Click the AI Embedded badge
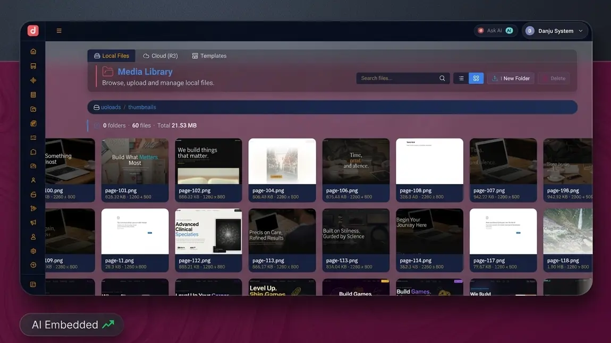The height and width of the screenshot is (343, 611). tap(72, 325)
